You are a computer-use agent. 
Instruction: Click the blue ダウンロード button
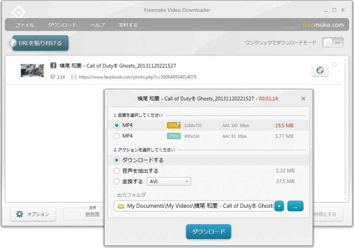(x=208, y=232)
